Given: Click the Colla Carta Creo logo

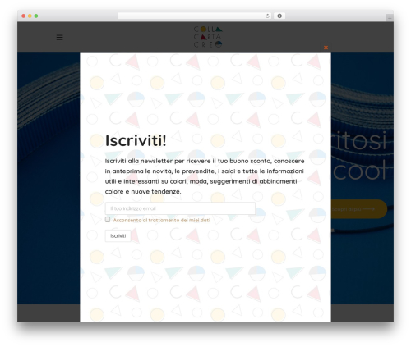Looking at the screenshot, I should pos(208,37).
